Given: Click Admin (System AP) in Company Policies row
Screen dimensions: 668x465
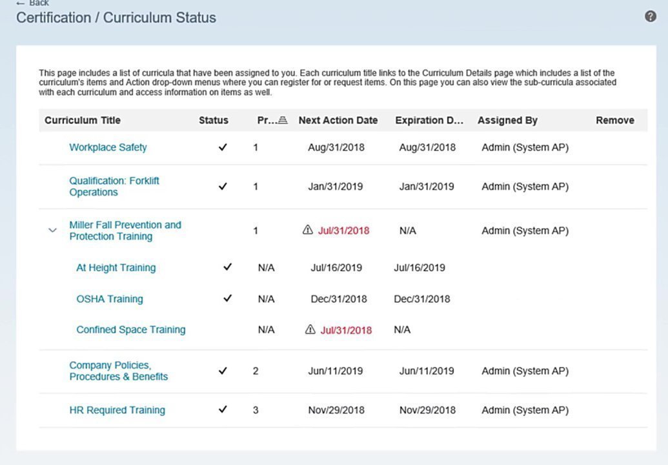Looking at the screenshot, I should click(525, 371).
